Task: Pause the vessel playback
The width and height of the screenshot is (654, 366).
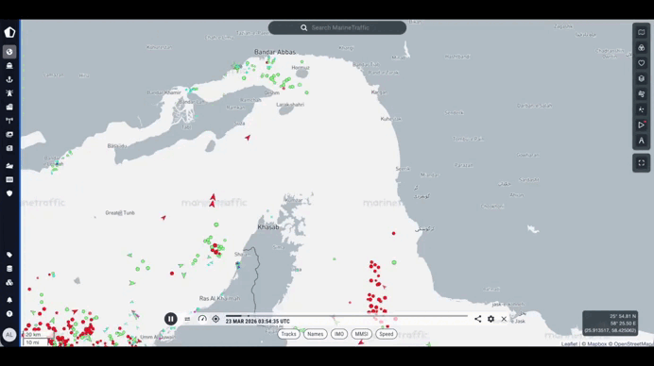Action: [171, 319]
